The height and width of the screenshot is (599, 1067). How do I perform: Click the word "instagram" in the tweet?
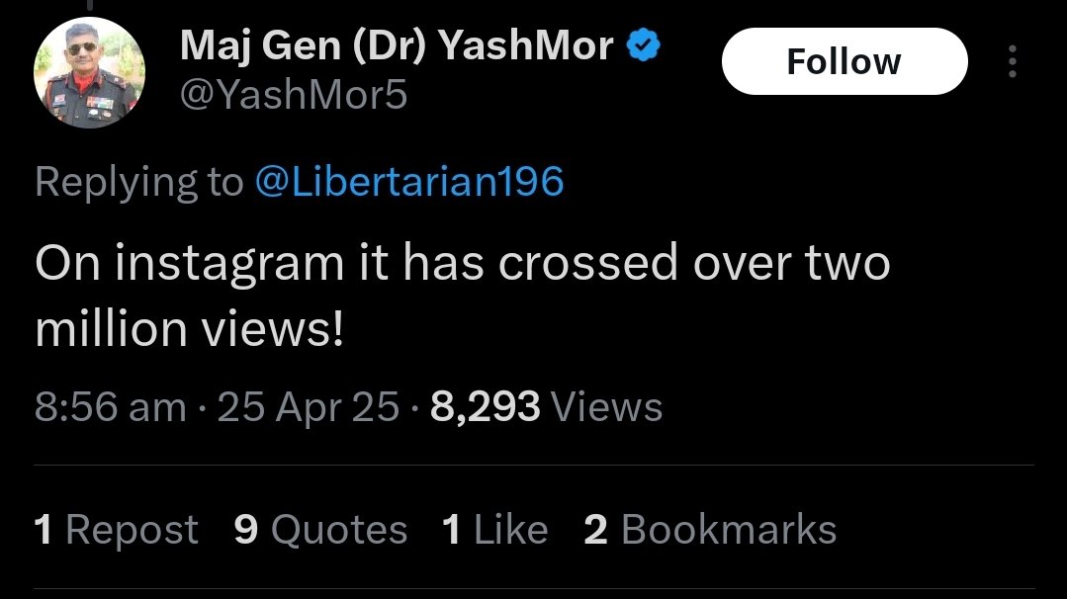[x=208, y=264]
